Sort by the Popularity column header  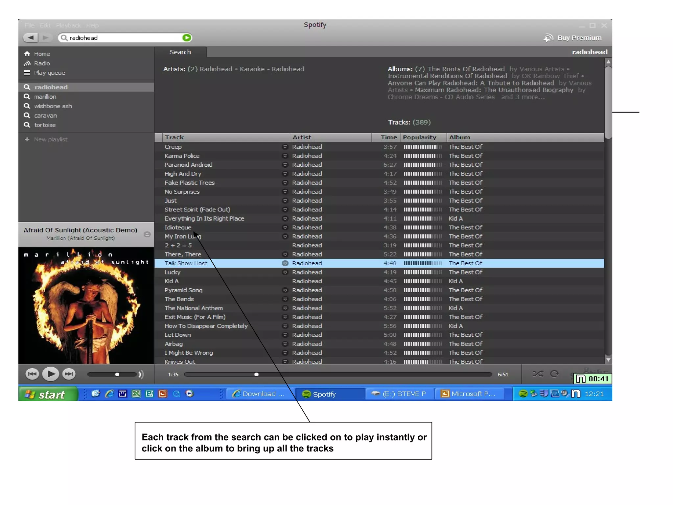click(x=424, y=137)
